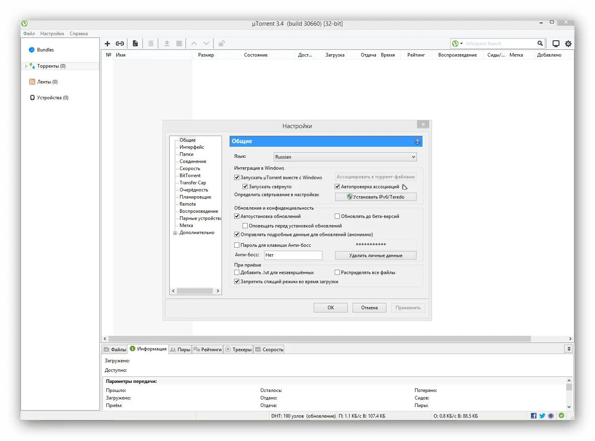Click the Move Up Queue arrow icon
Image resolution: width=595 pixels, height=441 pixels.
(194, 44)
